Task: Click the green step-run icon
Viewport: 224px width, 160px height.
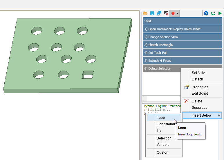Action: pos(213,13)
